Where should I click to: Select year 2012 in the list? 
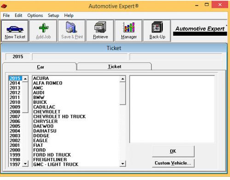coord(15,93)
